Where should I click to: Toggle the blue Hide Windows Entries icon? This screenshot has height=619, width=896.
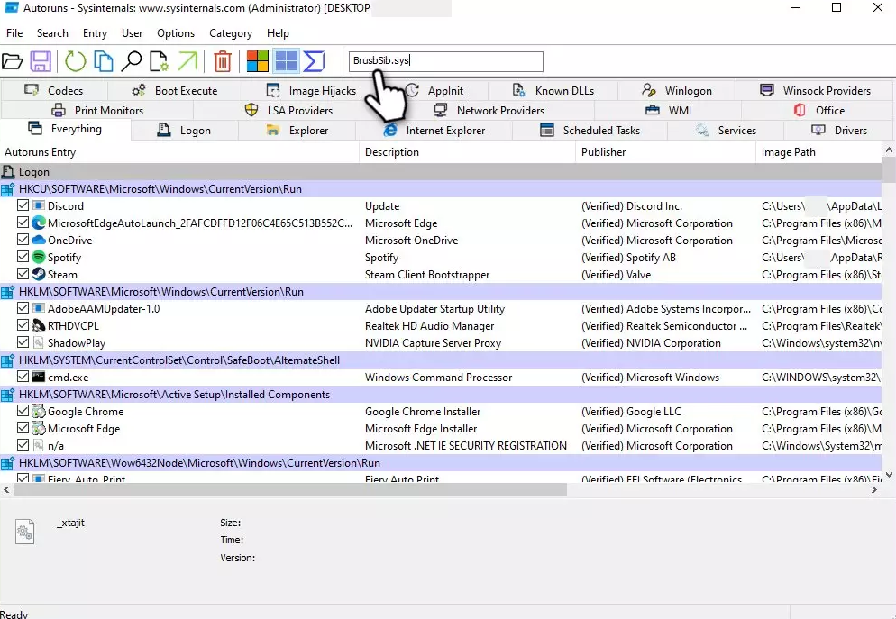(286, 61)
